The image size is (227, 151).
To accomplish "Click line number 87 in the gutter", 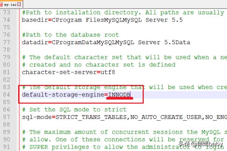I will click(6, 117).
